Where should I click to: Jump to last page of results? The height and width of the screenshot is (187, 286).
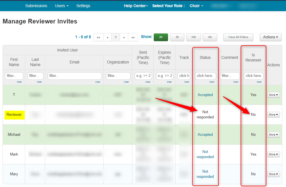point(133,37)
